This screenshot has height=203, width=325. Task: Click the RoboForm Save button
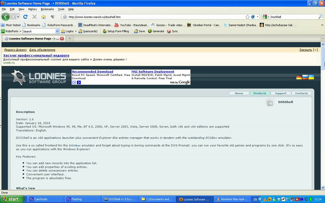(x=139, y=31)
